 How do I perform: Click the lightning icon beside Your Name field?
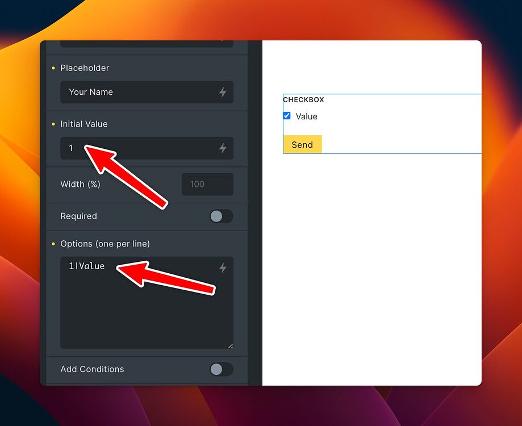pyautogui.click(x=223, y=92)
